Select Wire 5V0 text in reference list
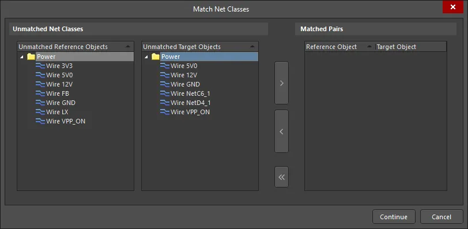 coord(59,75)
